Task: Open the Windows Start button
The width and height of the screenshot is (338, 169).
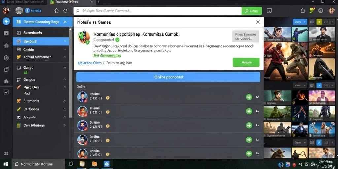Action: coord(5,164)
